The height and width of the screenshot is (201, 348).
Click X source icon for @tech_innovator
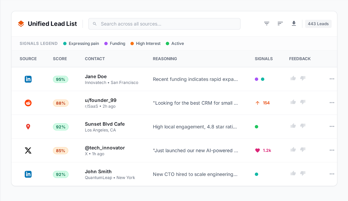[x=28, y=150]
